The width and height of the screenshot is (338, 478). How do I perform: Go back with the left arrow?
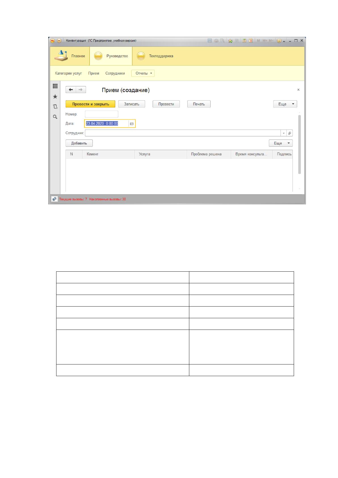71,90
